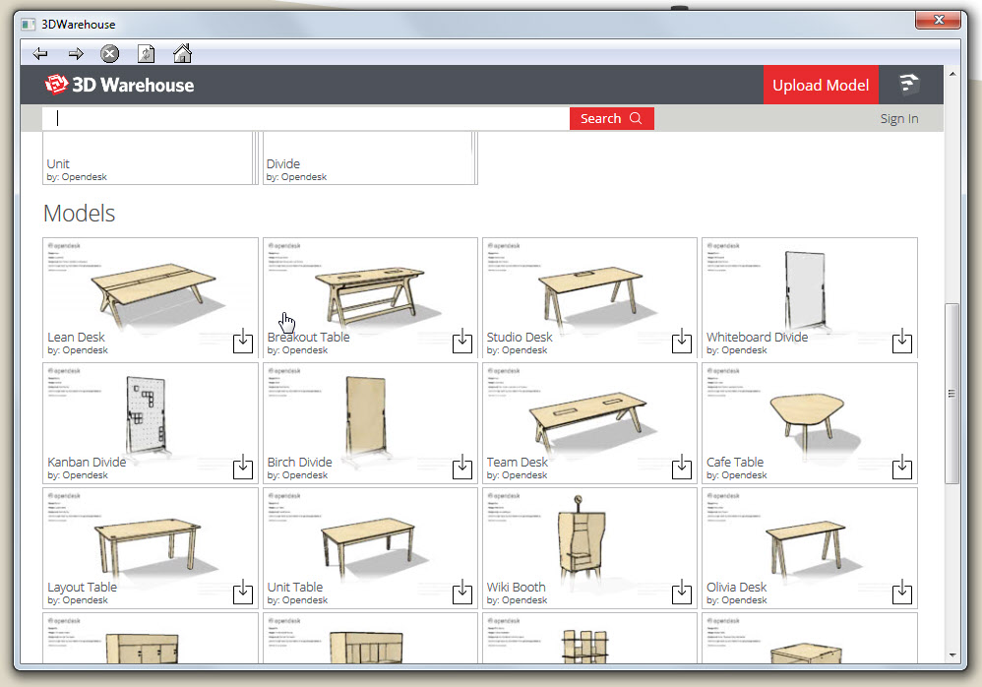Download the Layout Table model
Image resolution: width=982 pixels, height=687 pixels.
[243, 592]
